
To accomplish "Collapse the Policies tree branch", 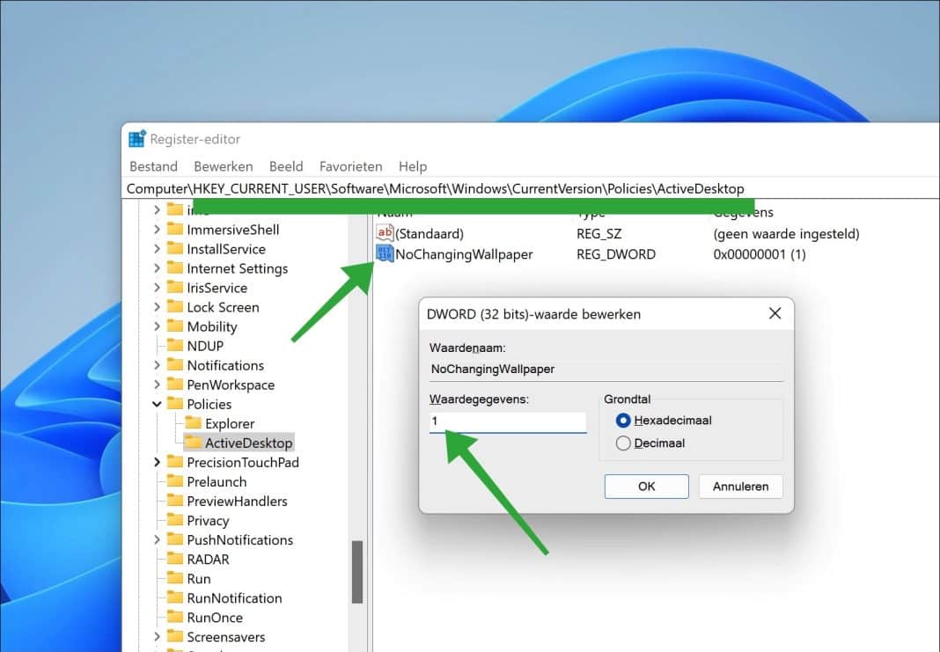I will [x=157, y=404].
